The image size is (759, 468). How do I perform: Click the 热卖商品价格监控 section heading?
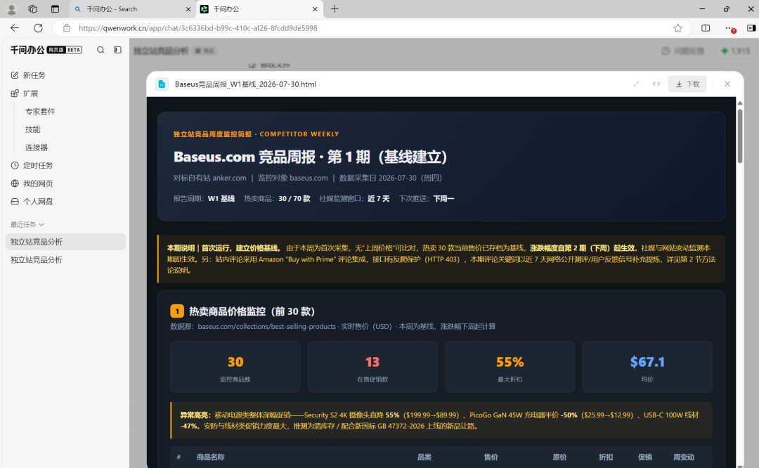tap(252, 311)
